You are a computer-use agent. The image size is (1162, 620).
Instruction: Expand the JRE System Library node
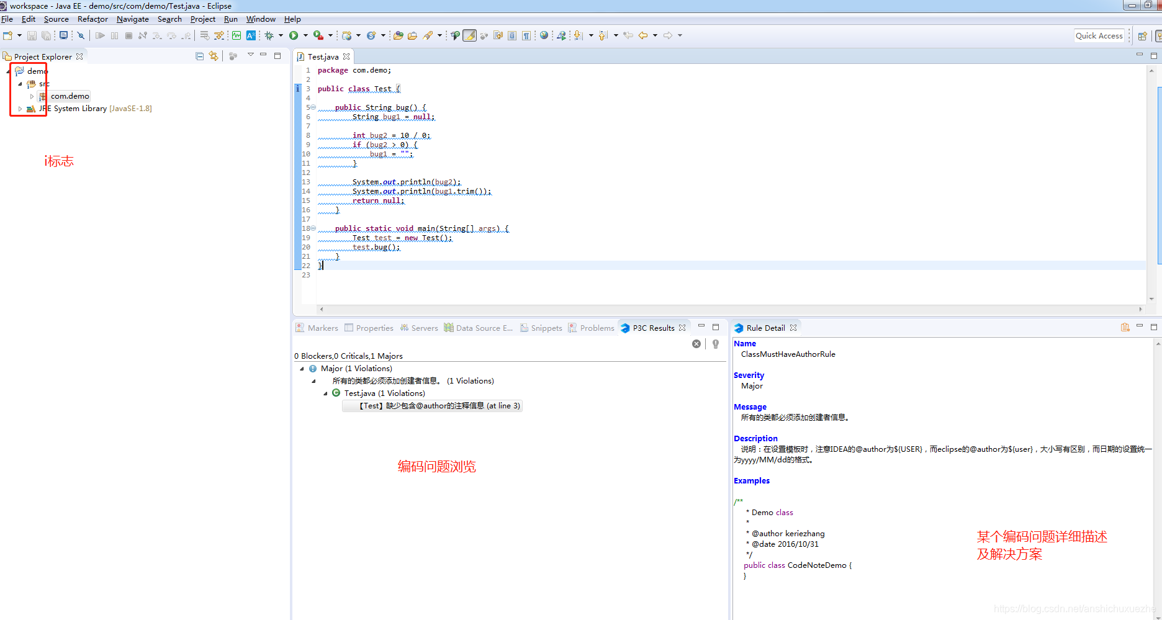coord(19,109)
